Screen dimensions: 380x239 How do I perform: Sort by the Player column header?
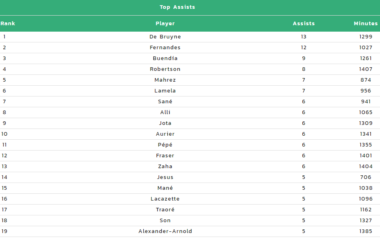(165, 24)
